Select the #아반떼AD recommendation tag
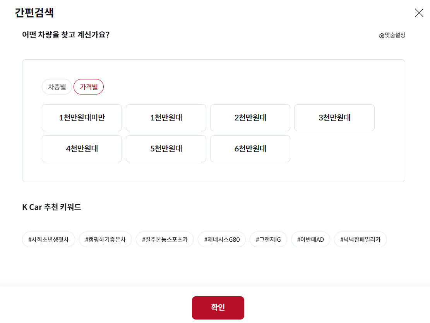430x323 pixels. (x=310, y=239)
